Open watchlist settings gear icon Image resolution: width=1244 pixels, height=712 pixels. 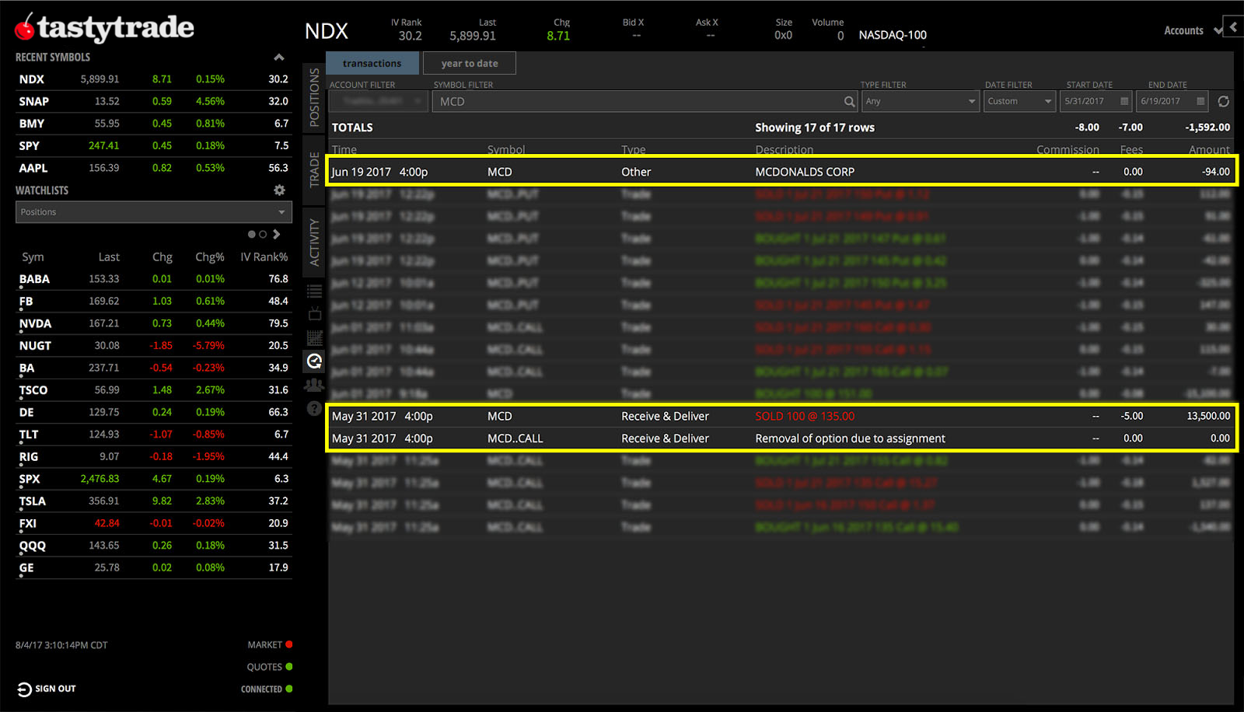(x=279, y=190)
